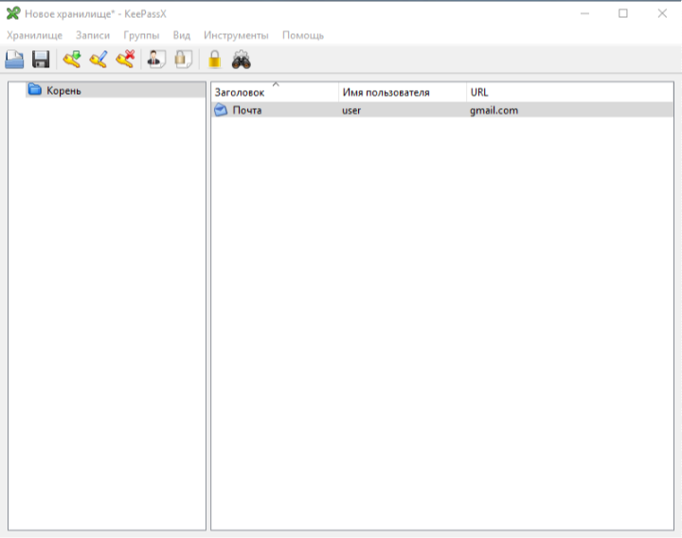Click the Почта mail entry icon
The image size is (682, 538).
coord(221,110)
